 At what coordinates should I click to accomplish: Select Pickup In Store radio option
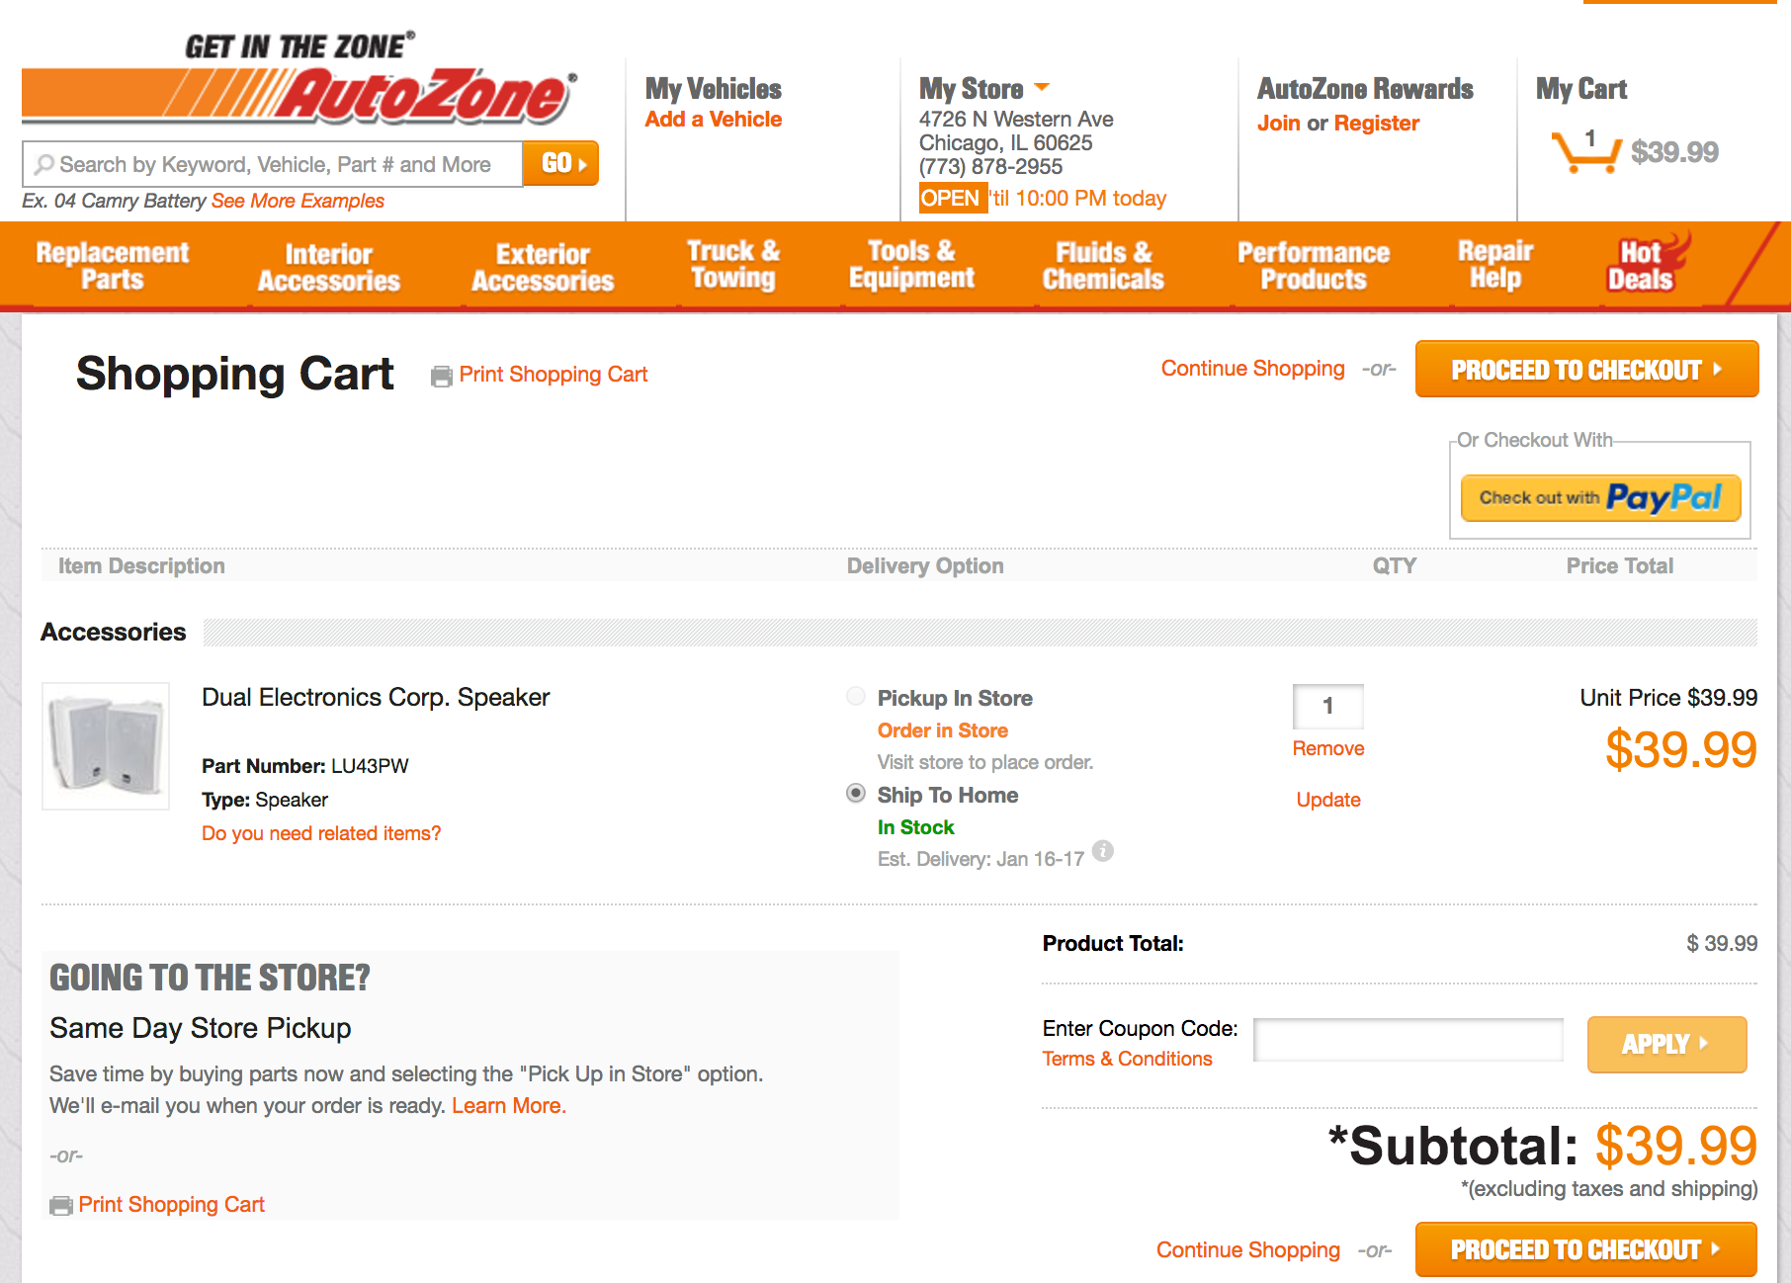pyautogui.click(x=856, y=697)
